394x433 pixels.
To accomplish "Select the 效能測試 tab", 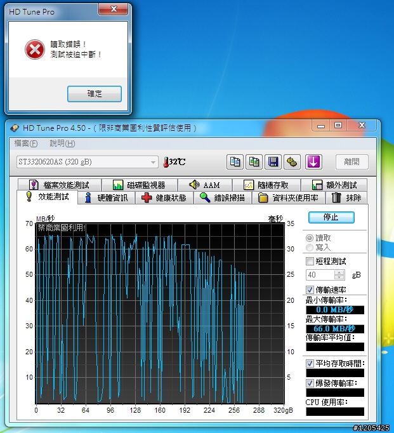I will [x=48, y=197].
